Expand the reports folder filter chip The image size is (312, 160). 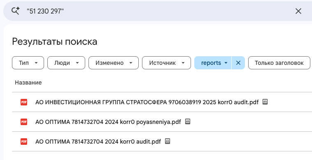click(x=213, y=63)
